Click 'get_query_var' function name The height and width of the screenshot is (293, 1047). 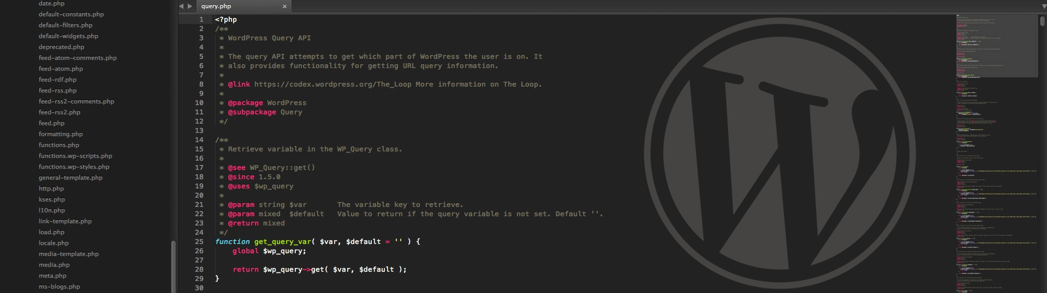tap(283, 242)
